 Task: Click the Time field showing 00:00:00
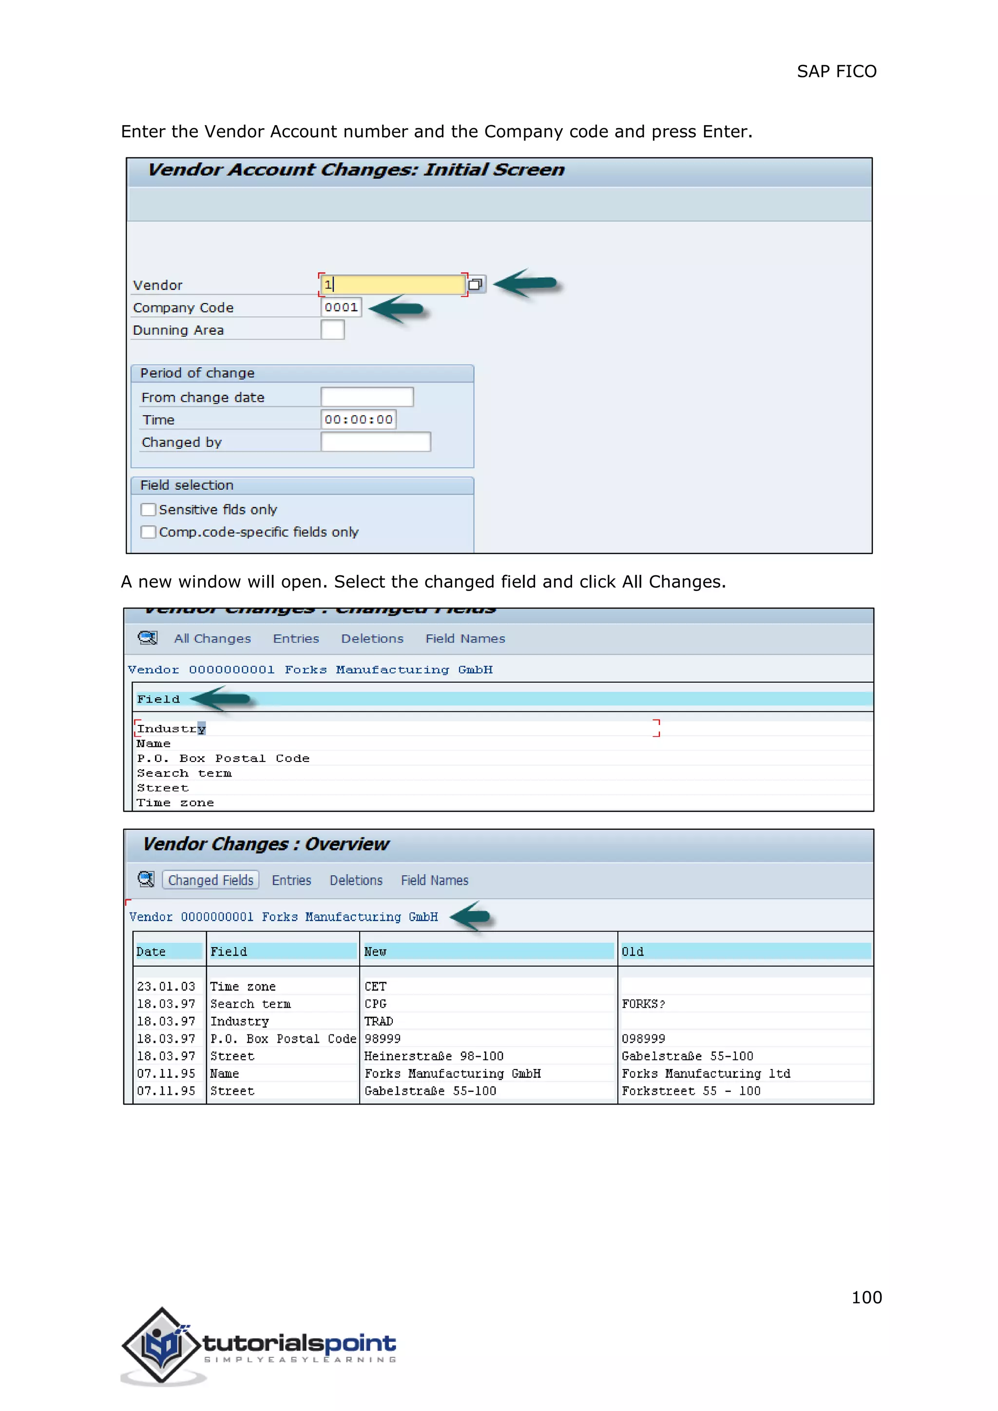coord(358,419)
